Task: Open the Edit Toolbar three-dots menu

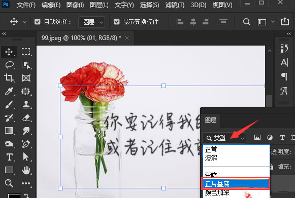Action: 26,183
